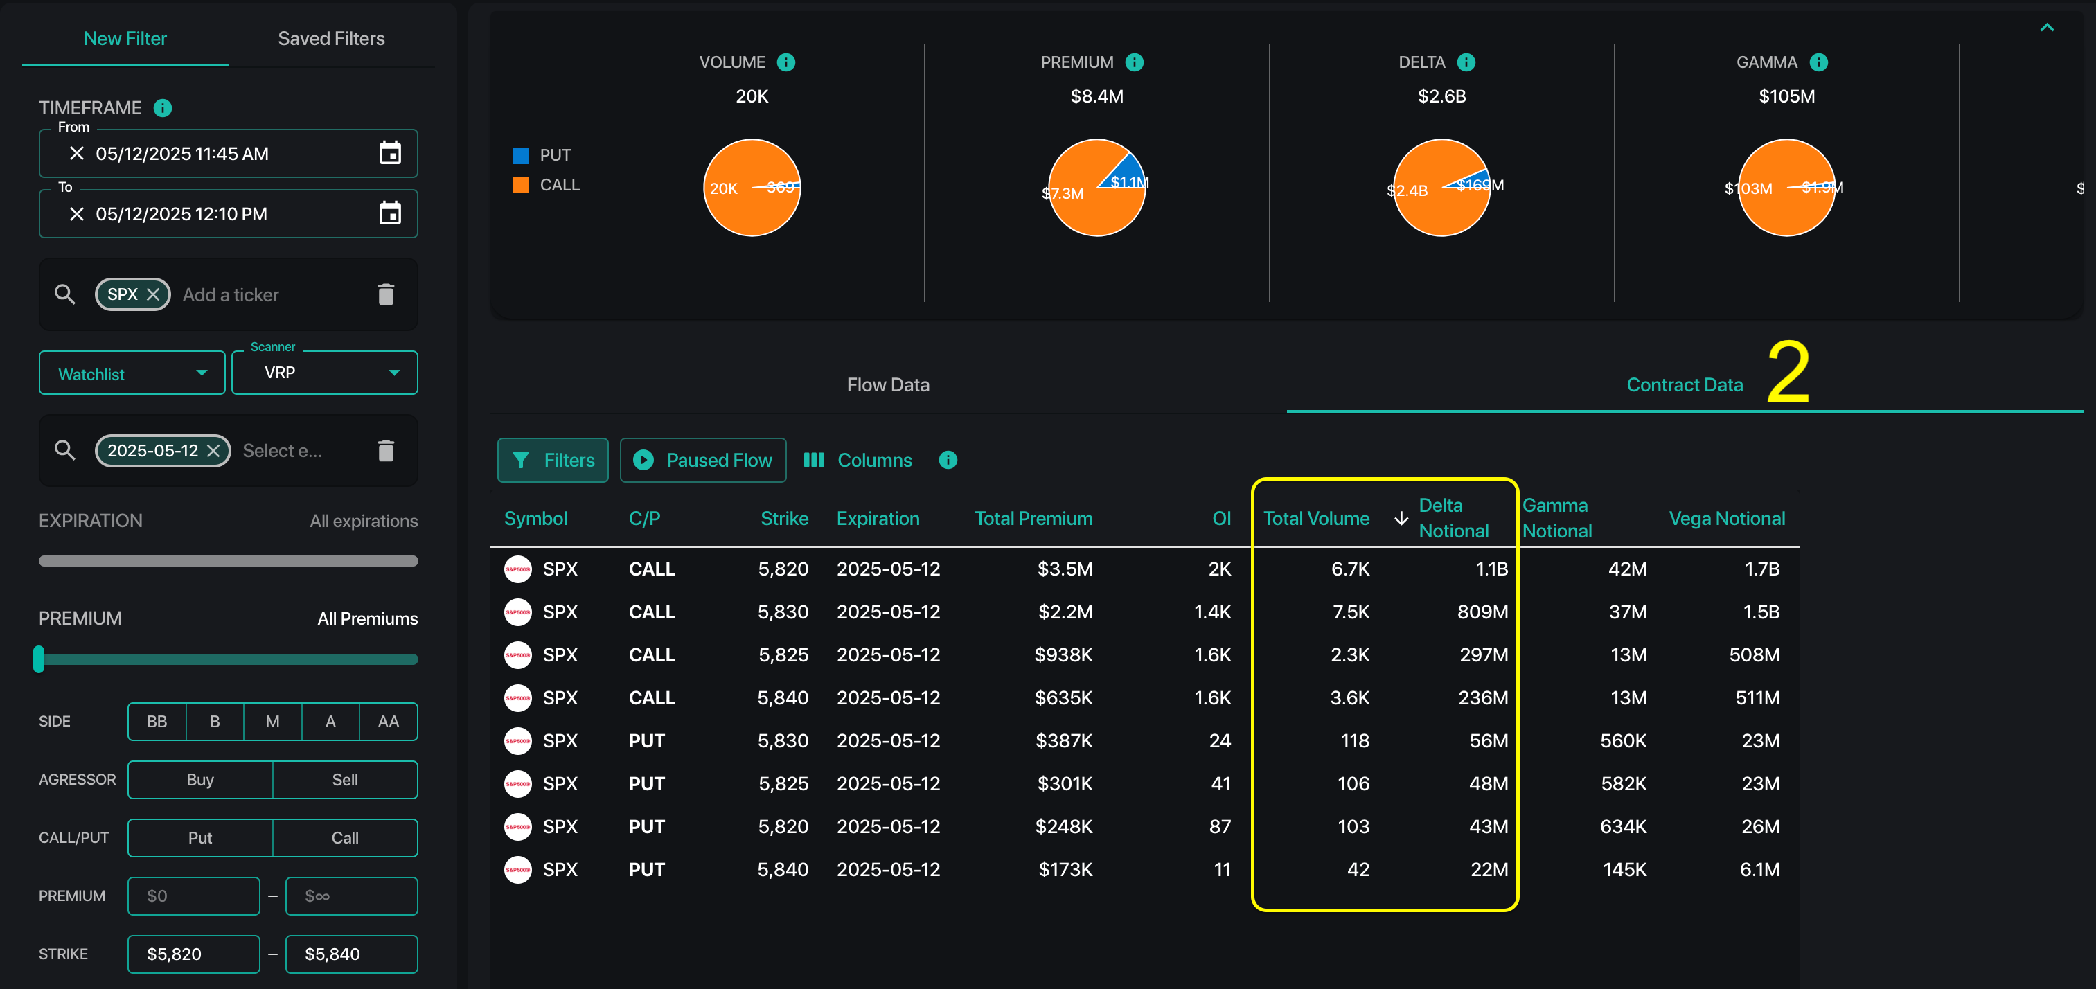This screenshot has width=2096, height=989.
Task: Clear the From date with X icon
Action: 76,153
